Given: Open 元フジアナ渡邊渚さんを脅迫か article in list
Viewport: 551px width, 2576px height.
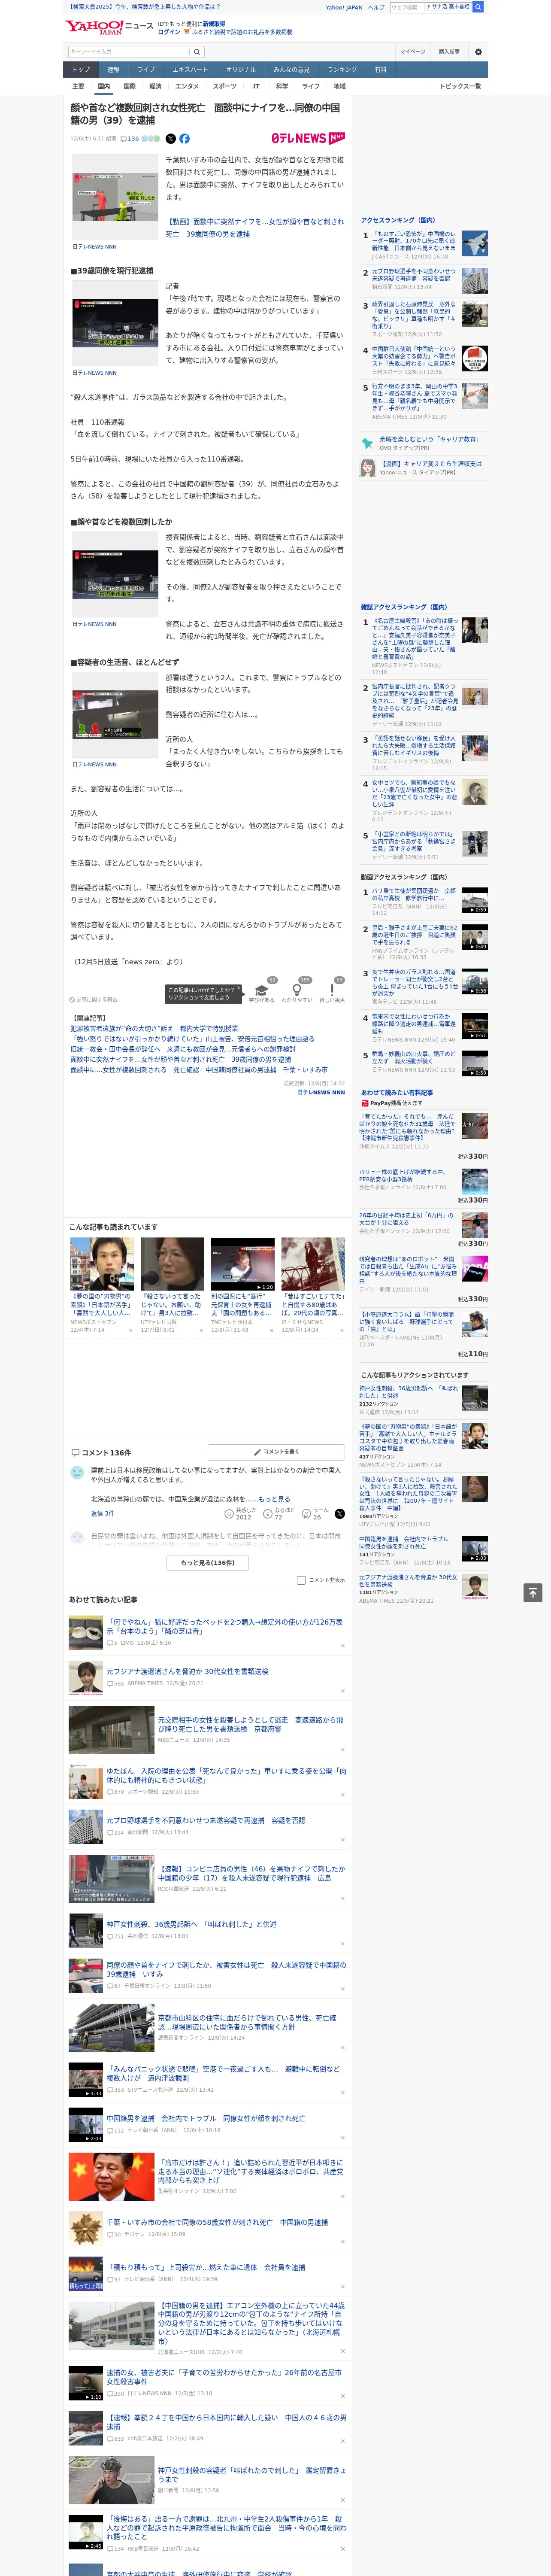Looking at the screenshot, I should point(187,1671).
